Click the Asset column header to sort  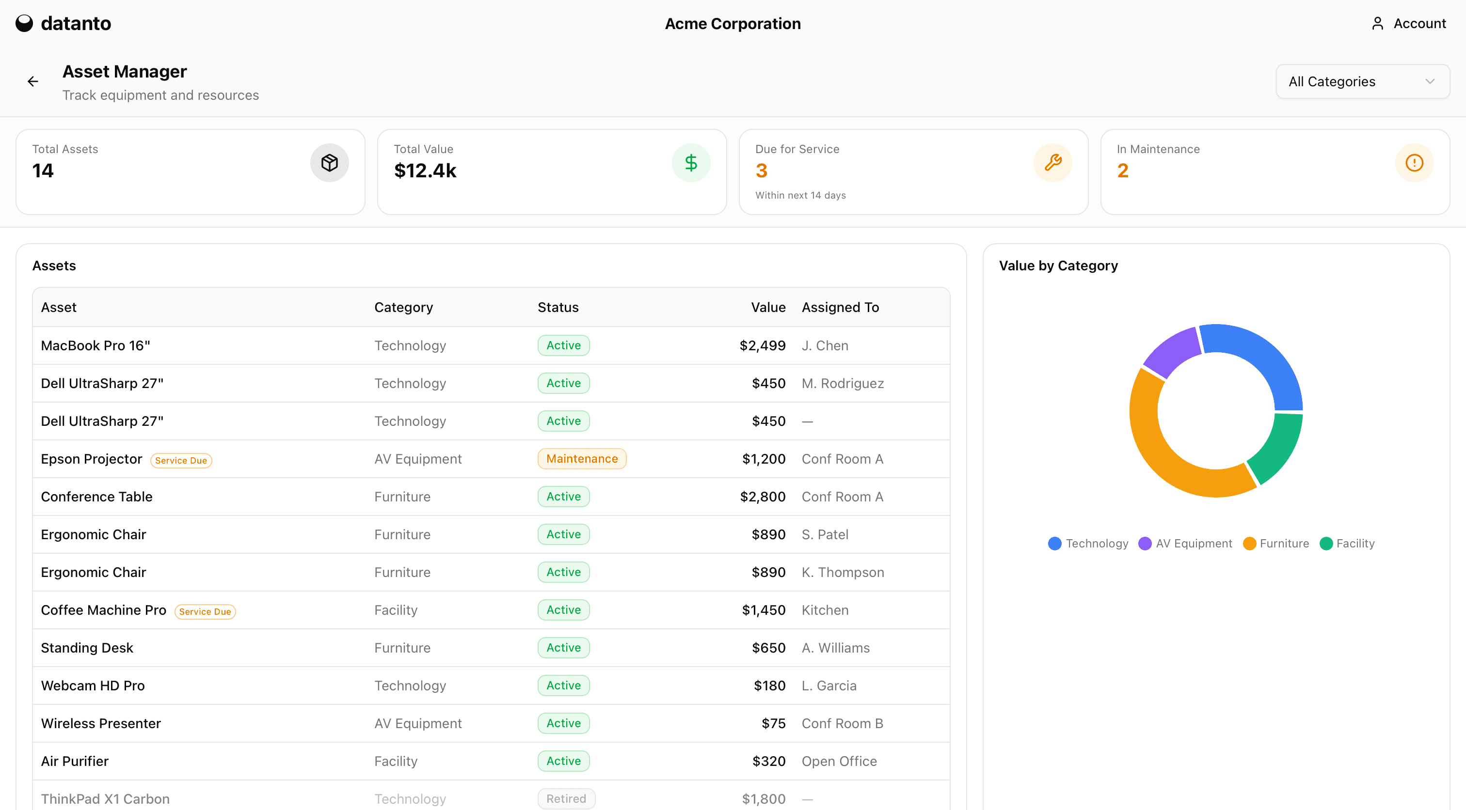coord(58,307)
